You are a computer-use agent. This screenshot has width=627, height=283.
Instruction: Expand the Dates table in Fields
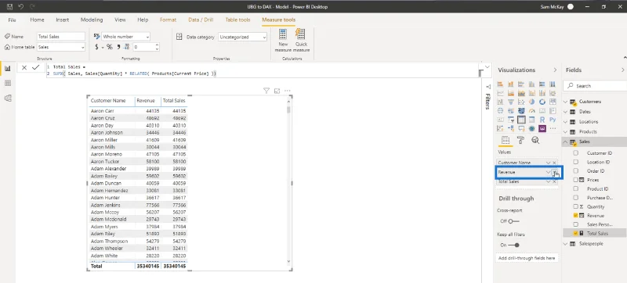click(565, 112)
